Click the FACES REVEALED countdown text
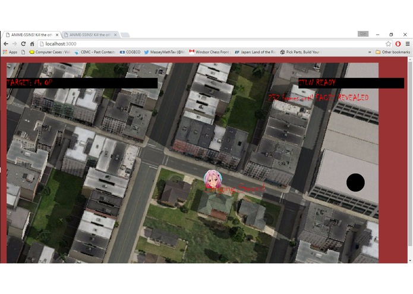Viewport: 413px width, 294px height. click(318, 98)
